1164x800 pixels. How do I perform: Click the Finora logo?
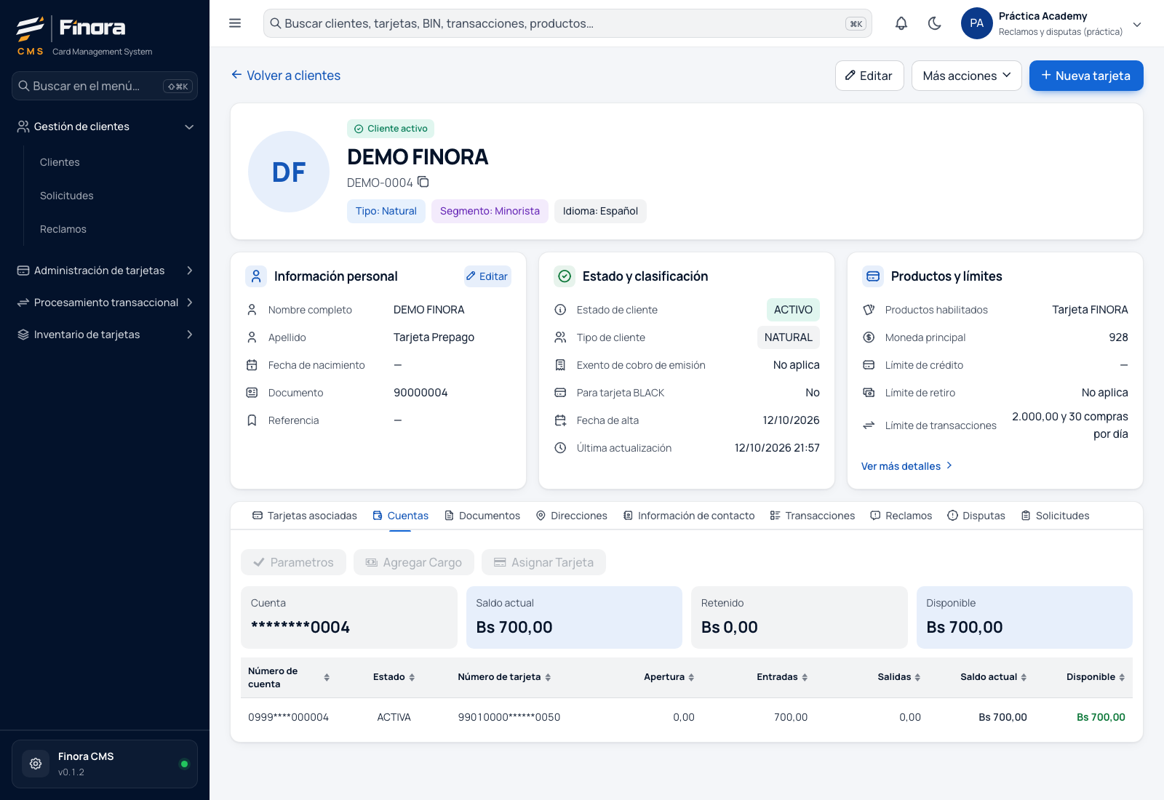point(71,29)
